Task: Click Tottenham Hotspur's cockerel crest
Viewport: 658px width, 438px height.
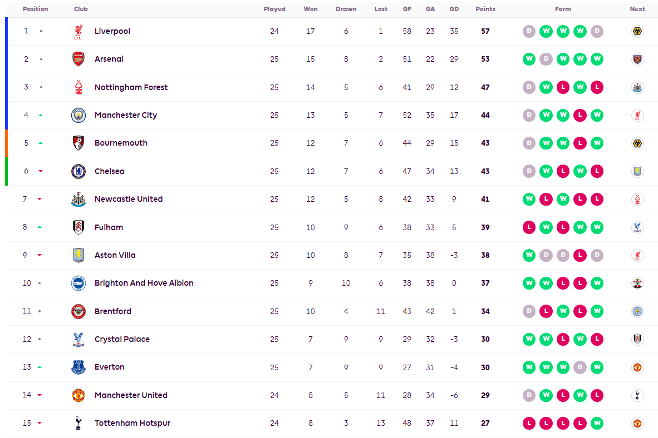Action: click(x=78, y=423)
